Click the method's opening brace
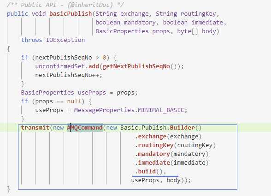The image size is (271, 196). click(x=9, y=49)
